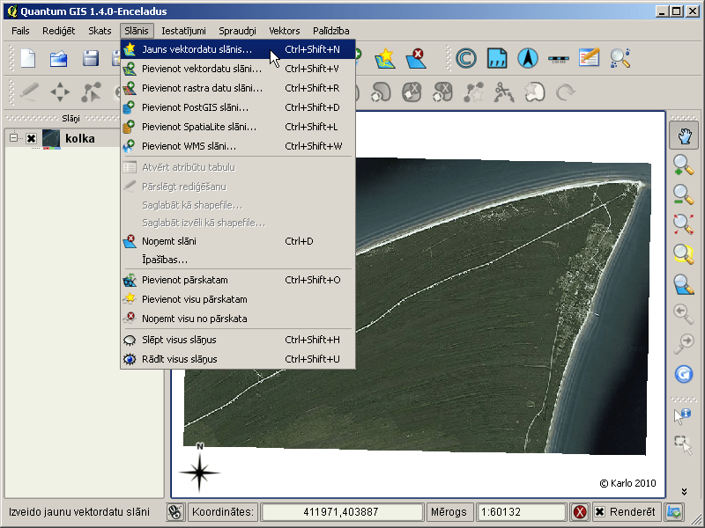Click the Toggle Editing pencil toolbar icon

pos(29,92)
